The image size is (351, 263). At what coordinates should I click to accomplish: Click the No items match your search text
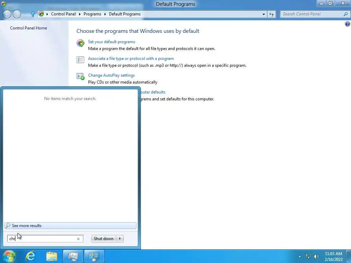[70, 99]
